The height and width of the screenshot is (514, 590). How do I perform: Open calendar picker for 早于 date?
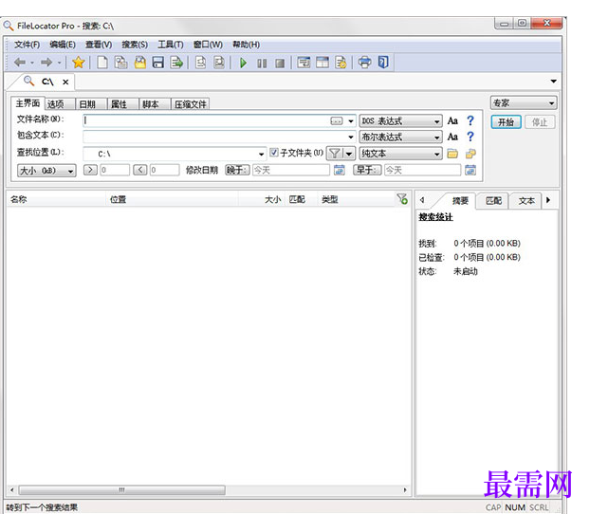tap(470, 170)
